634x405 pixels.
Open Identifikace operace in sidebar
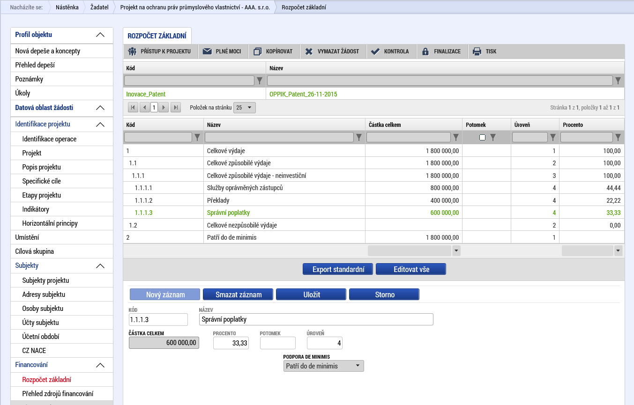(x=61, y=139)
